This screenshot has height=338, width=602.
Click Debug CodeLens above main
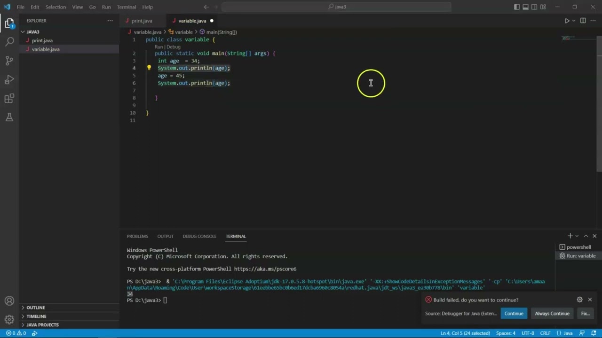173,47
